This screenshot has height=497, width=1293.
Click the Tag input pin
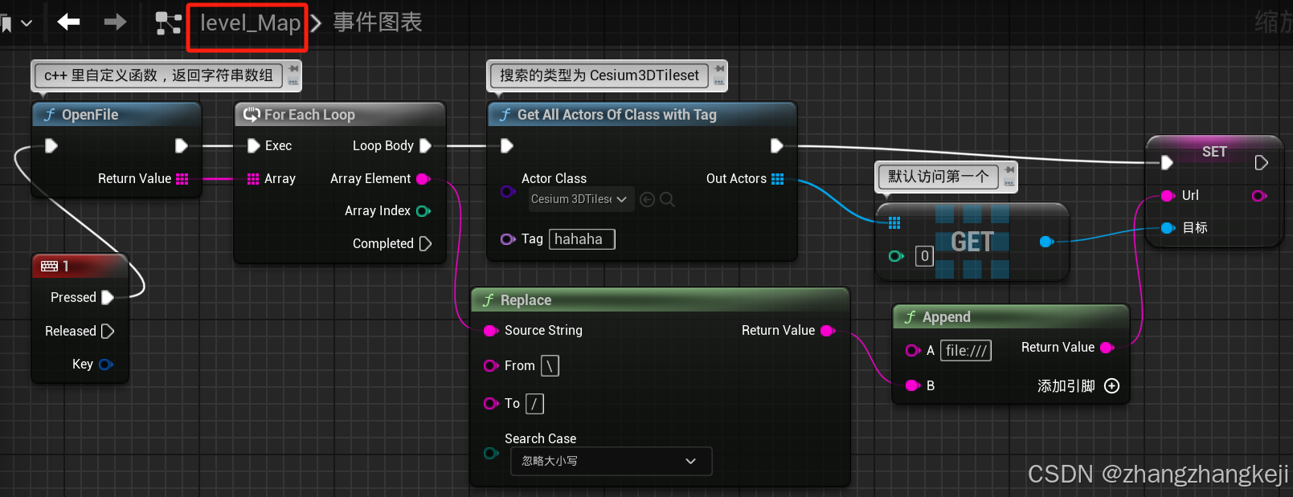click(508, 239)
